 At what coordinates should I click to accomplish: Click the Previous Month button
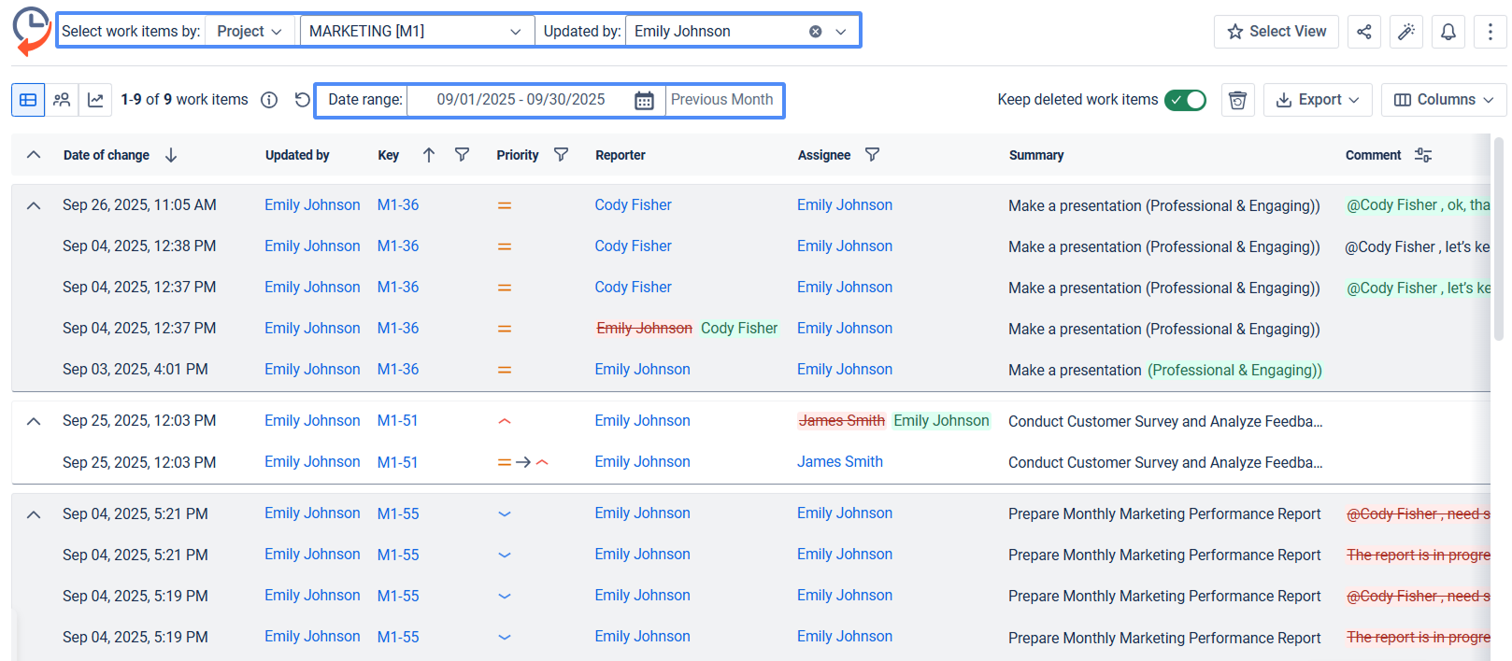[x=722, y=100]
